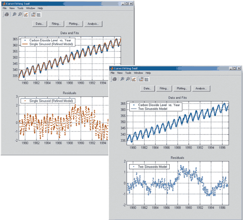Click the Print icon in the back window
This screenshot has height=220, width=243.
point(7,15)
